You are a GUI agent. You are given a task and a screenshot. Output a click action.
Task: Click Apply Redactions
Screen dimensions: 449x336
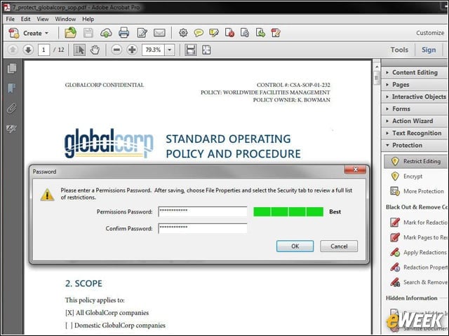(x=419, y=252)
